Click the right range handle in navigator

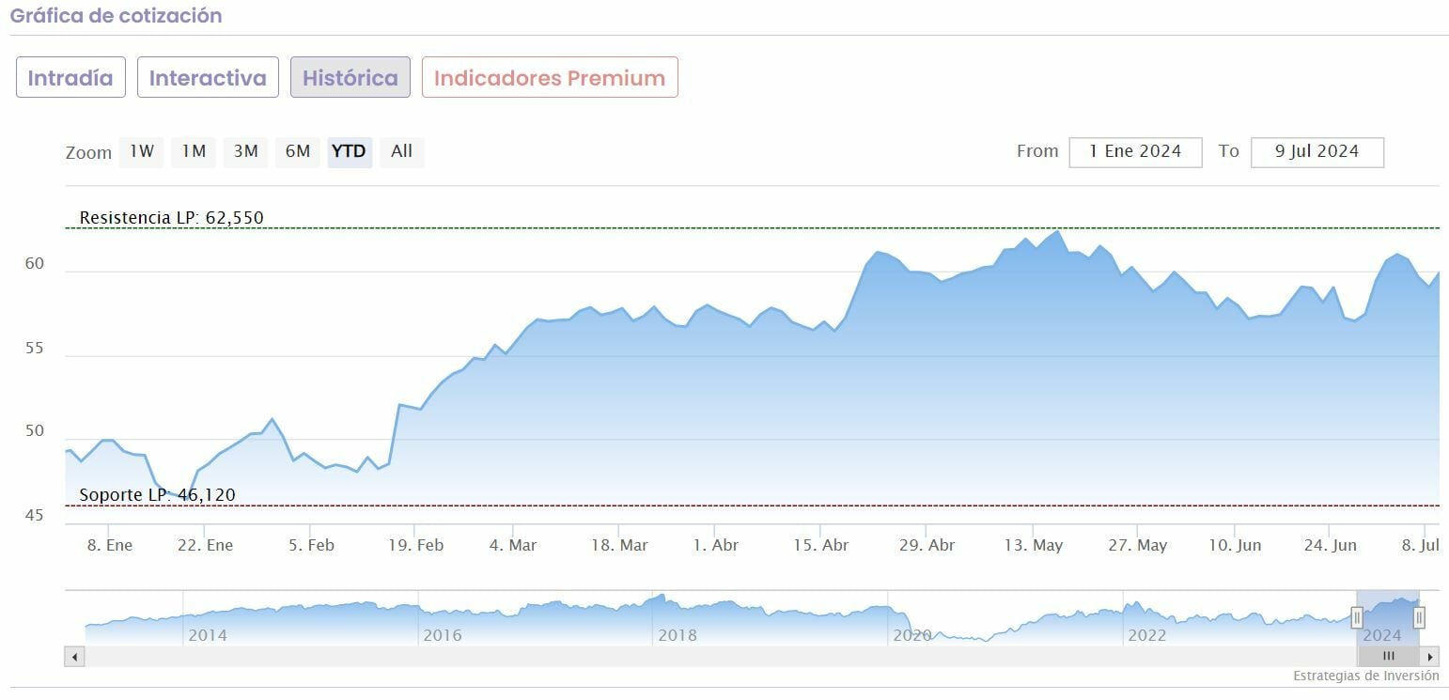[1419, 617]
